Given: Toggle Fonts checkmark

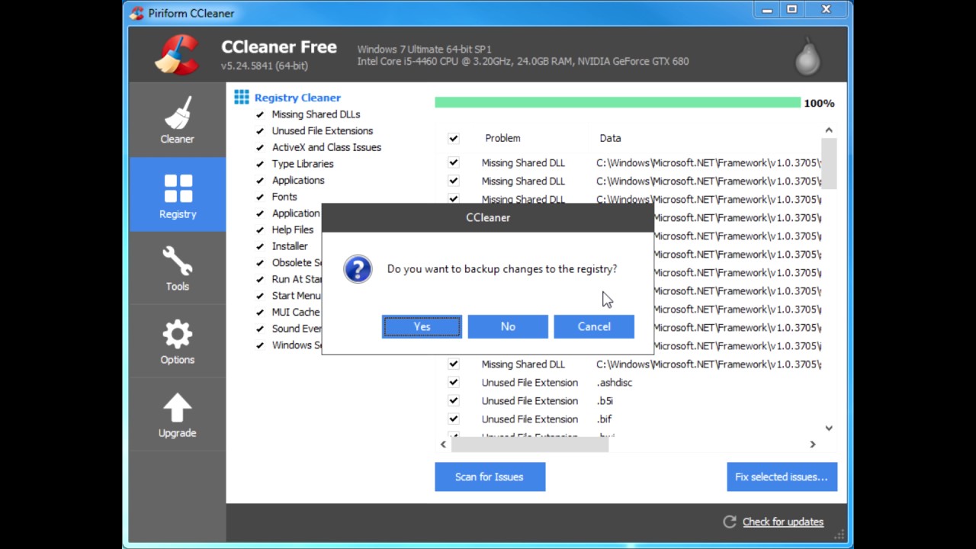Looking at the screenshot, I should coord(260,197).
